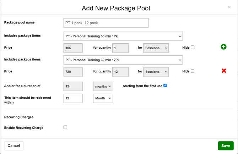This screenshot has width=238, height=154.
Task: Click This item should be redeemed within label
Action: 27,100
